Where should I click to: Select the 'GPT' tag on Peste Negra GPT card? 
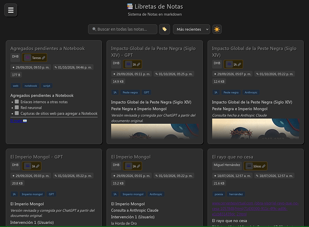[x=146, y=92]
